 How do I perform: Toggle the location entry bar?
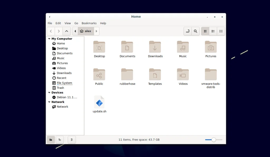pos(188,31)
